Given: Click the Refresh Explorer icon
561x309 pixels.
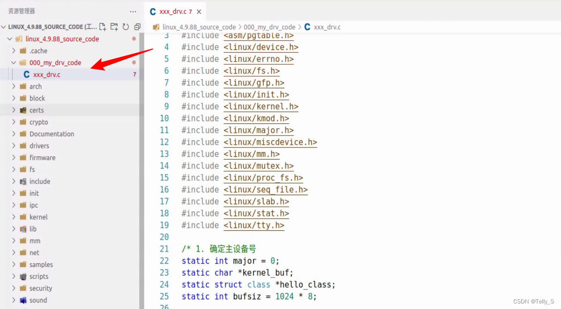Looking at the screenshot, I should click(125, 27).
